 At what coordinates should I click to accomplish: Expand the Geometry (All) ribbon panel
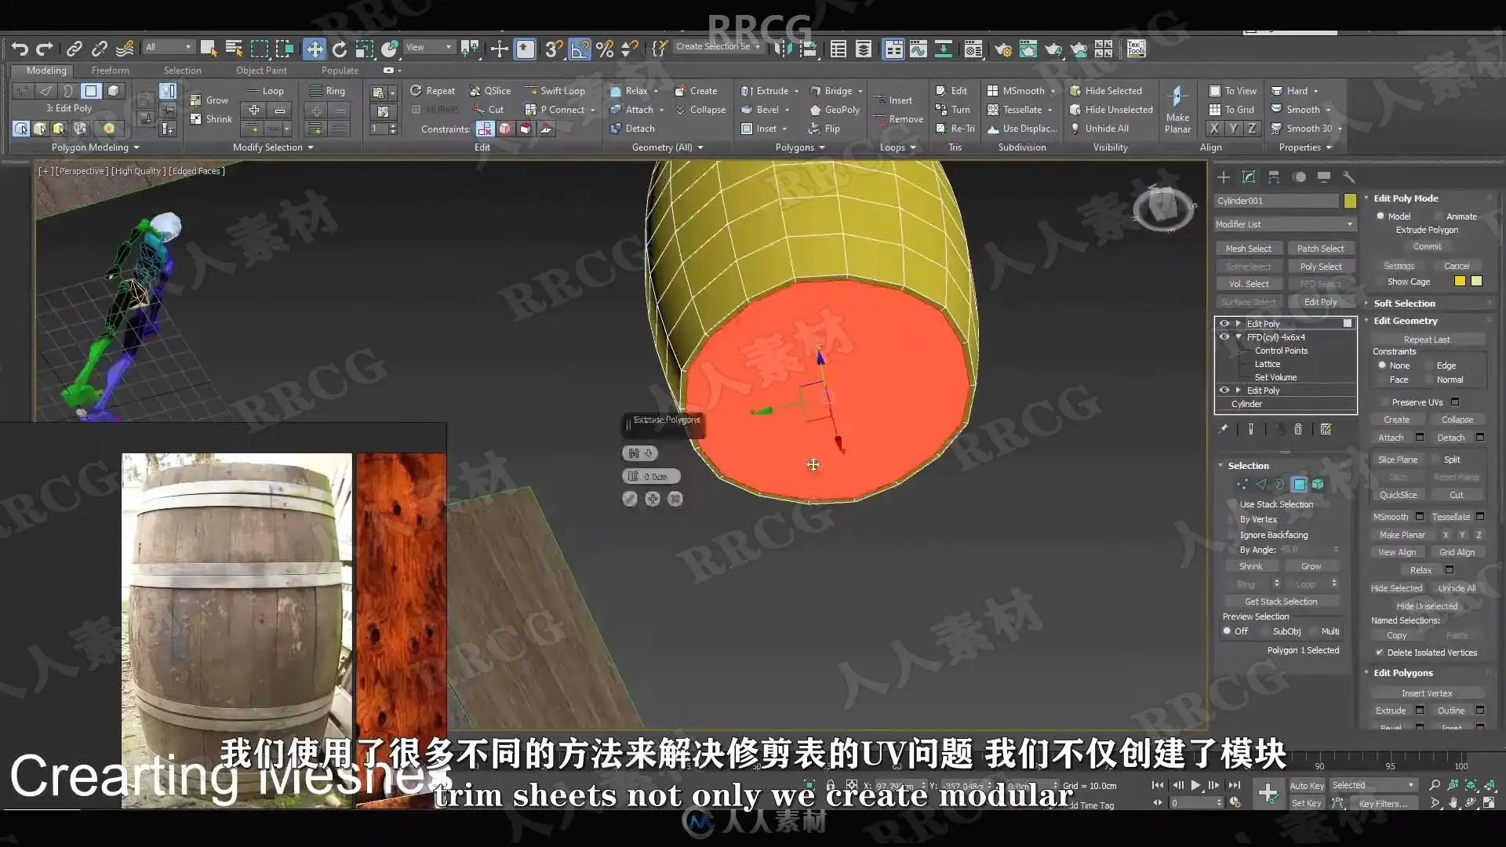coord(668,147)
